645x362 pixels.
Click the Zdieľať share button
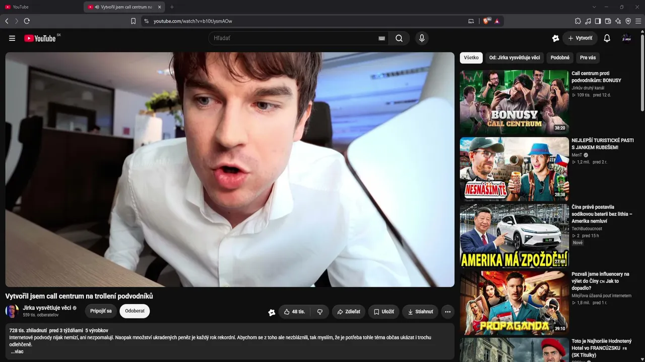click(349, 312)
